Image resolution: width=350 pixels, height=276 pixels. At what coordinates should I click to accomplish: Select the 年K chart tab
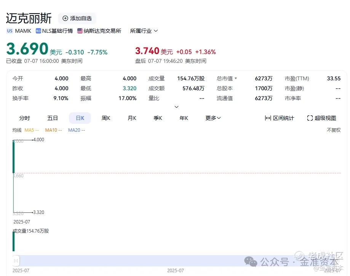click(x=184, y=118)
